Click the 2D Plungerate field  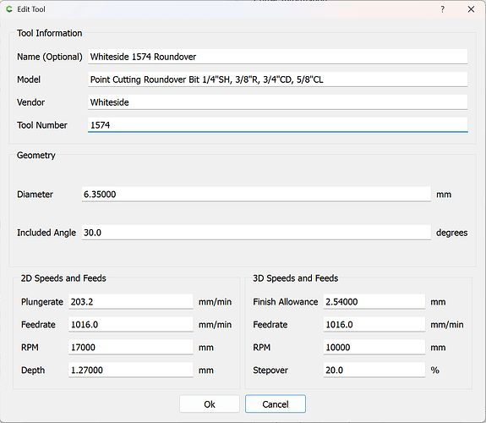[131, 302]
